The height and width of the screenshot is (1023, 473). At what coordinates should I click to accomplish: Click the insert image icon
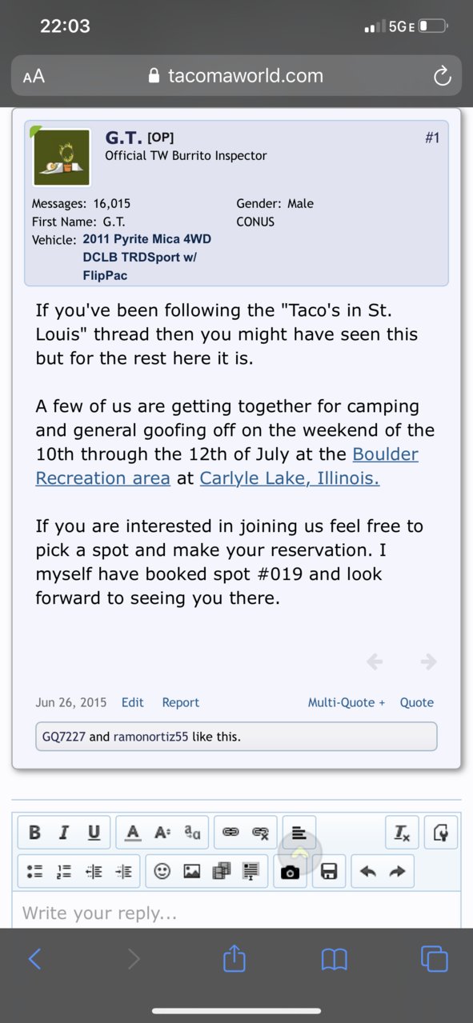coord(192,871)
